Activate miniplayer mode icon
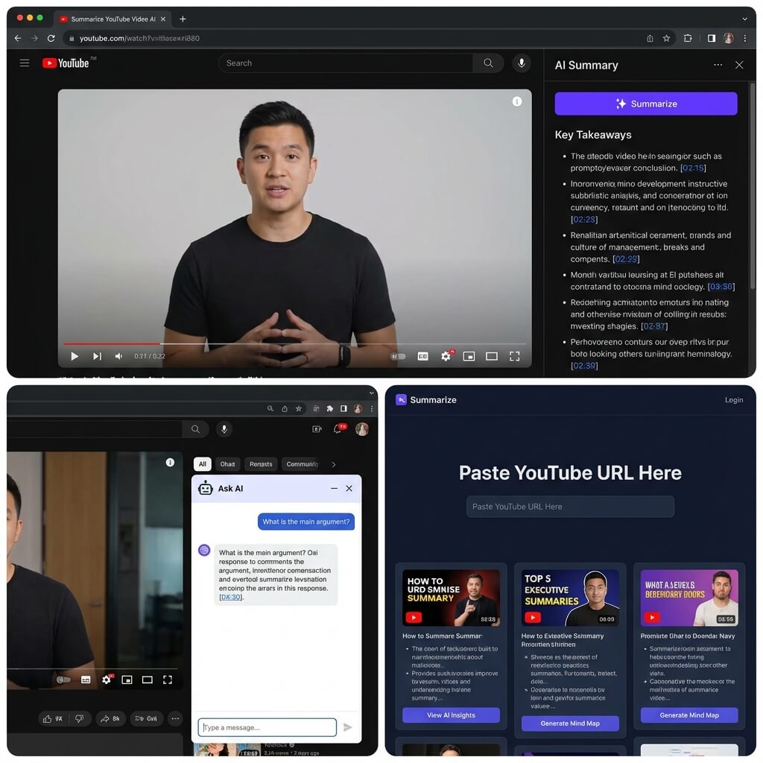The width and height of the screenshot is (763, 763). pos(469,356)
